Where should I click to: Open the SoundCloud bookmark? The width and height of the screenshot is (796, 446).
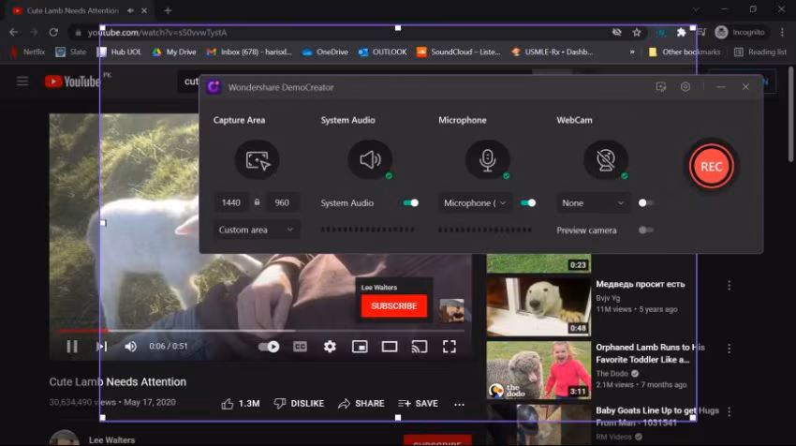click(459, 52)
